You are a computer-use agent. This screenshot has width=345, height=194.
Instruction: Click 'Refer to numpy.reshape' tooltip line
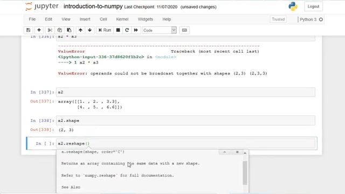118,175
